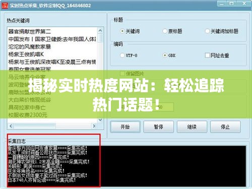This screenshot has width=252, height=189.
Task: Minimize the collection software window
Action: [222, 4]
